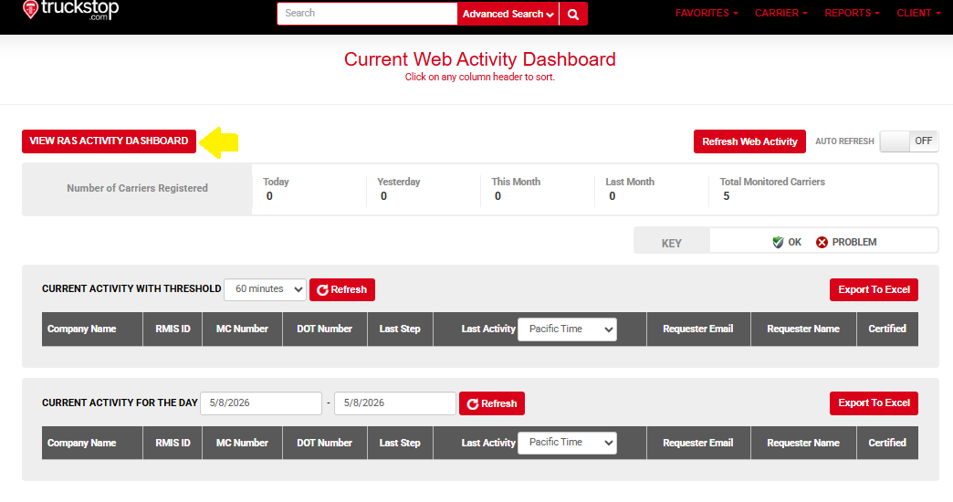
Task: Click the red PROBLEM X icon
Action: pos(822,243)
